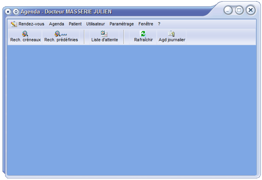Show the Liste d'attente waiting list
Screen dimensions: 262x180
104,37
